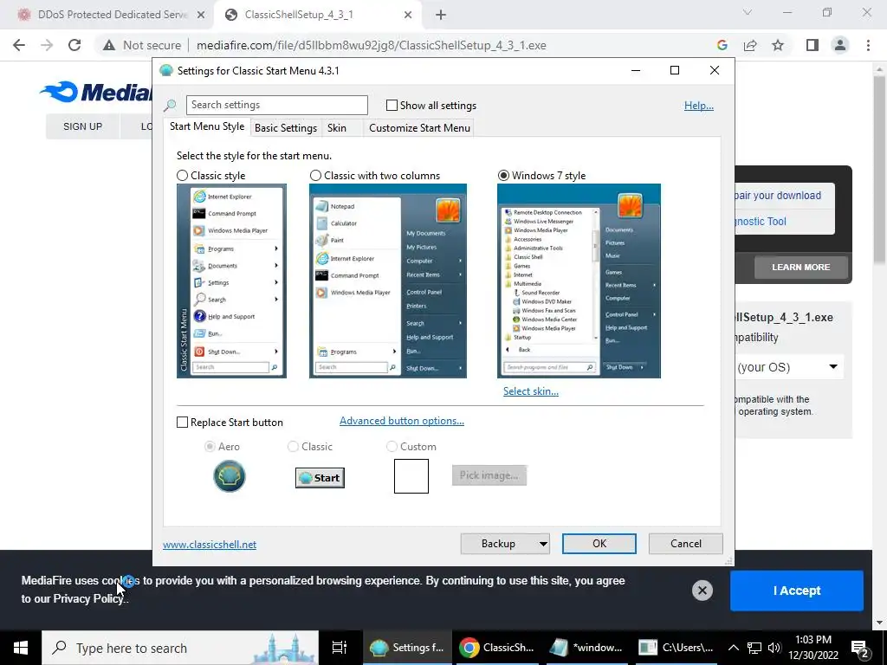The image size is (887, 665).
Task: Enable Show all settings checkbox
Action: pos(392,105)
